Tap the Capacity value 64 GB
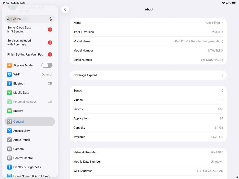Image resolution: width=239 pixels, height=179 pixels. 219,128
